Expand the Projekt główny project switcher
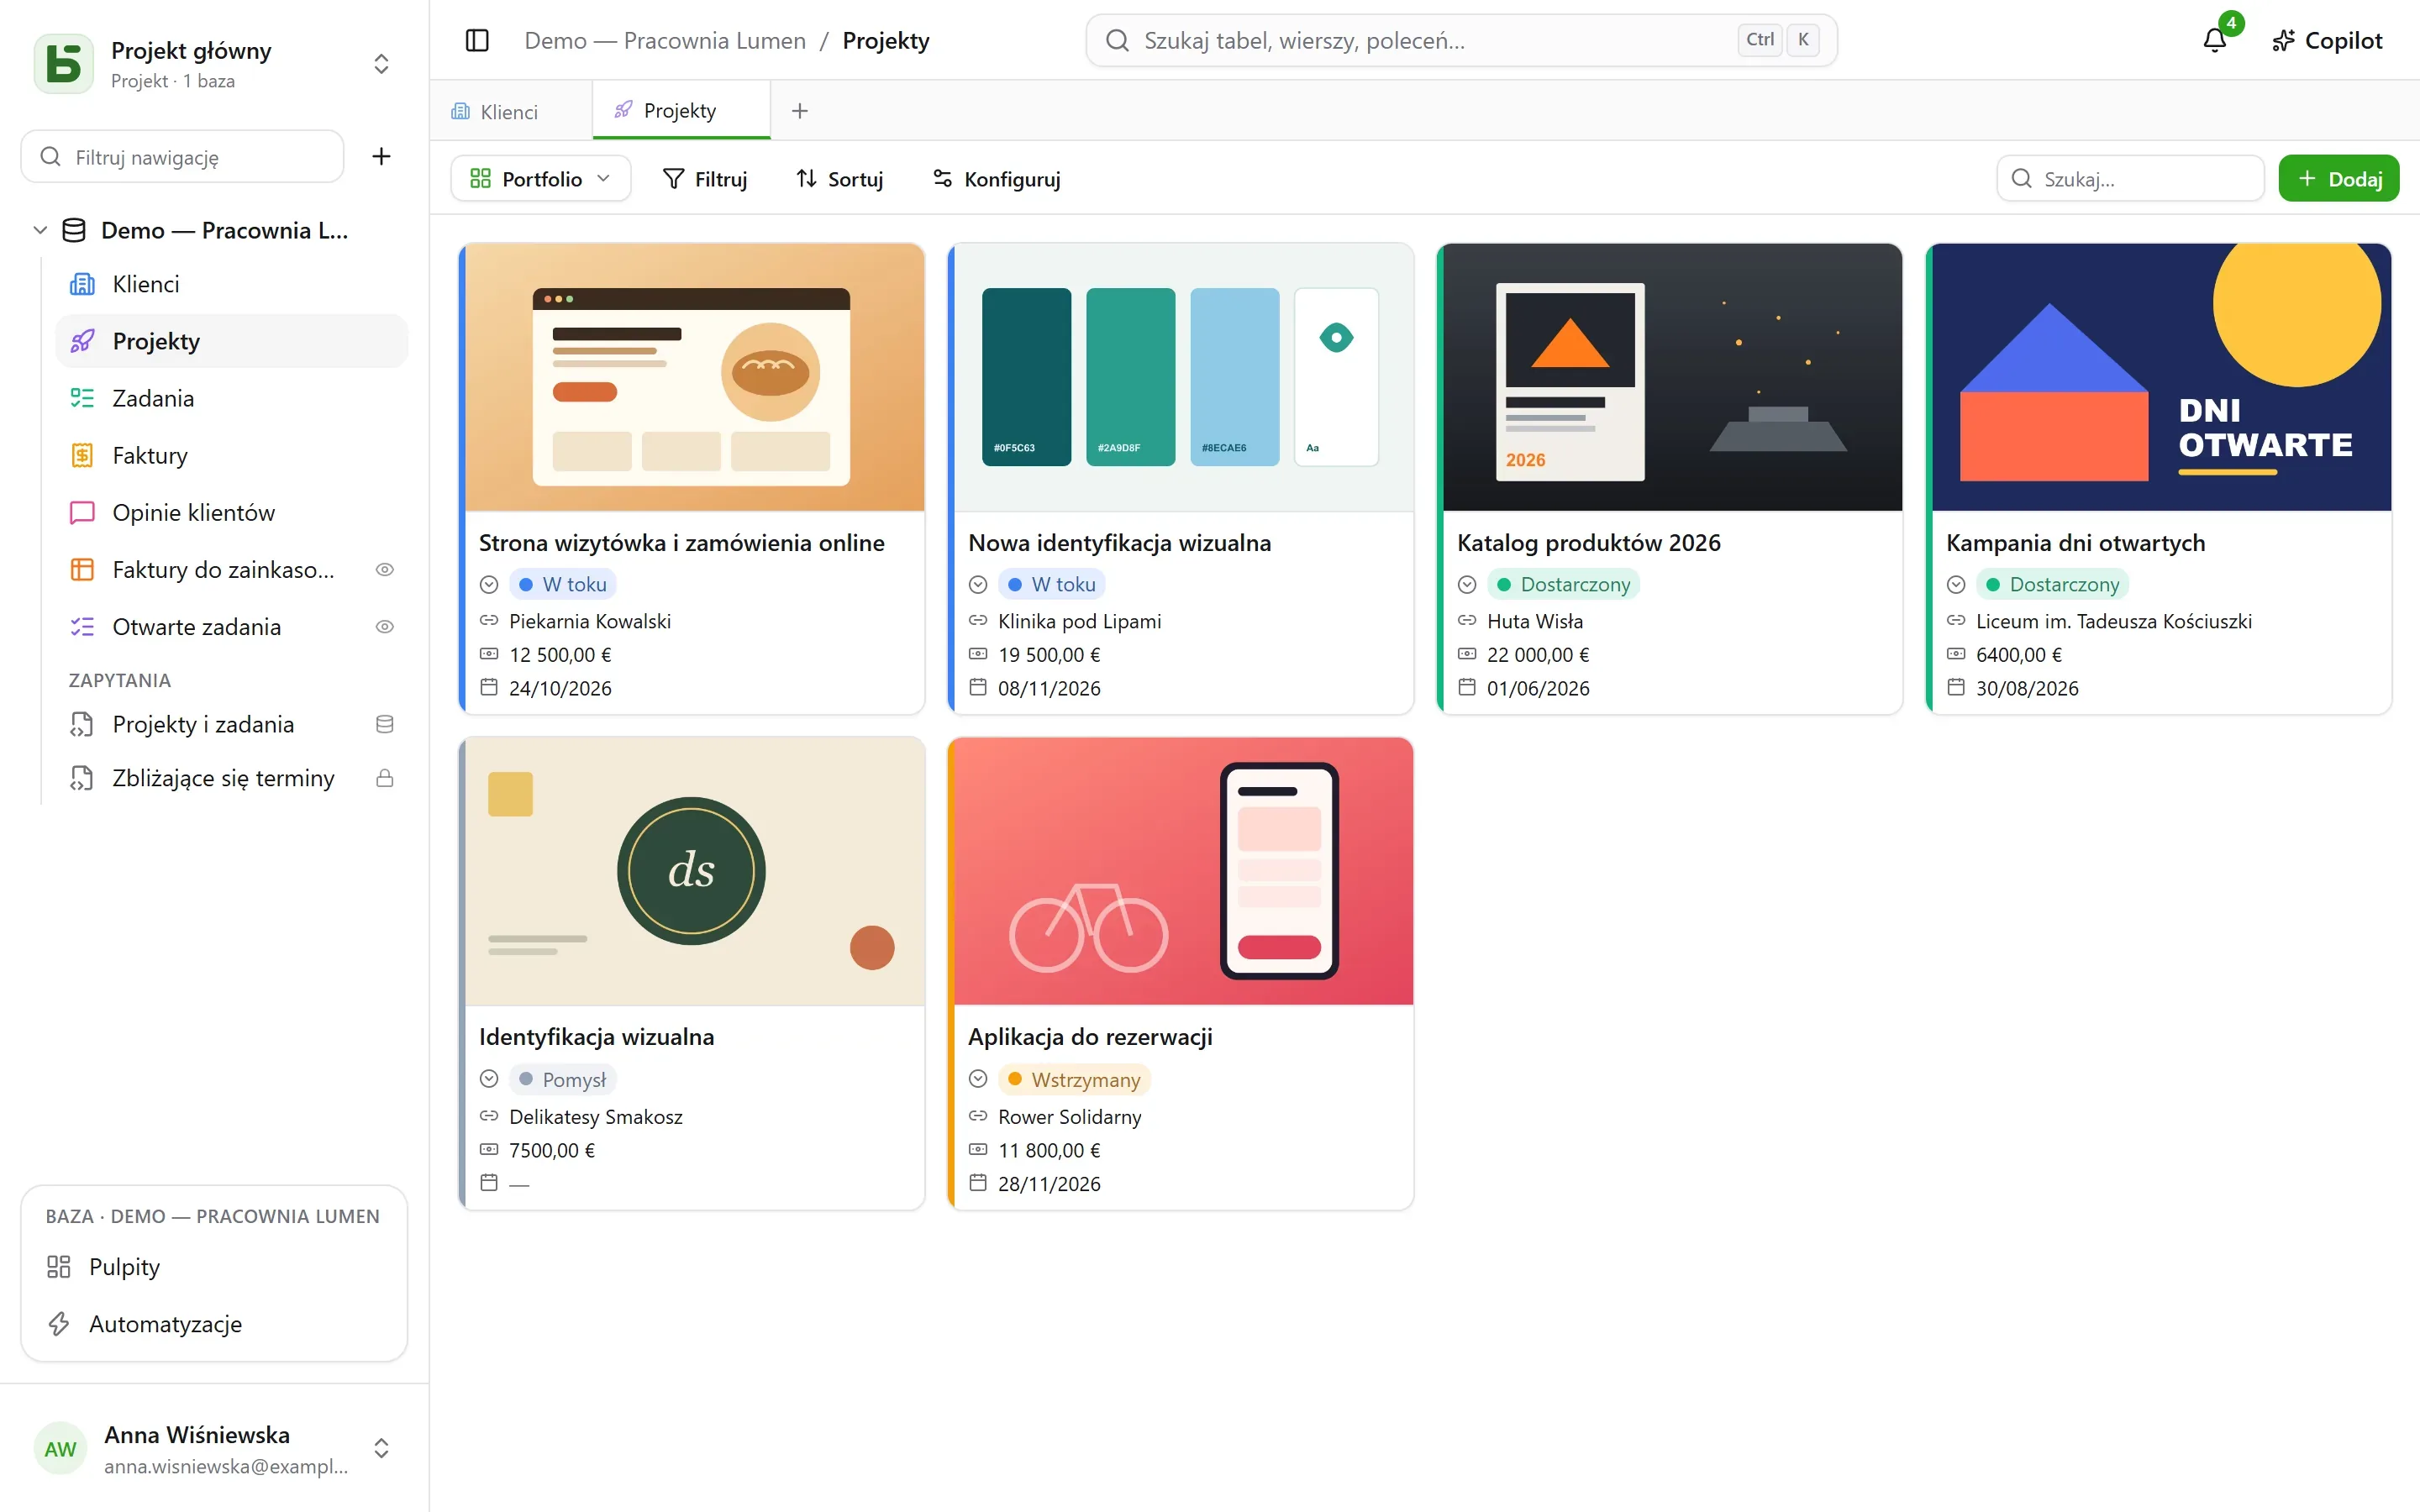 [381, 64]
